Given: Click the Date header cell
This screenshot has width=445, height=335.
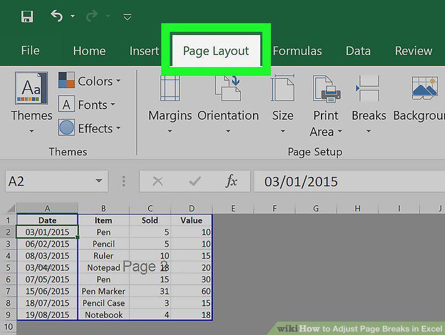Looking at the screenshot, I should (x=47, y=220).
